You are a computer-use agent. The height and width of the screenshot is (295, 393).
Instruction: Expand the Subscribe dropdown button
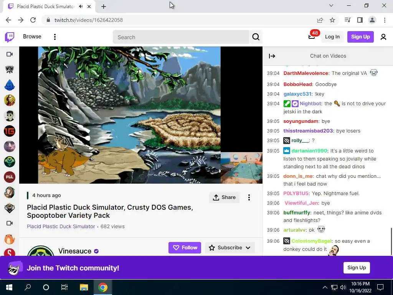click(x=230, y=248)
